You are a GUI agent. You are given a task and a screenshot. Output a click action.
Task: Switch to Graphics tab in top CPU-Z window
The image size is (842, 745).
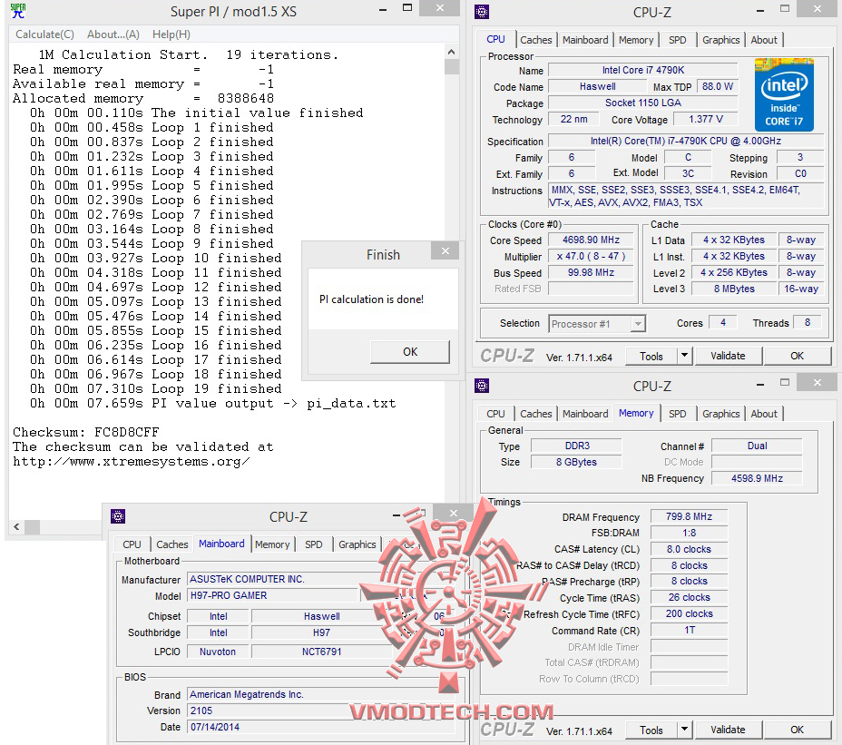pyautogui.click(x=720, y=40)
